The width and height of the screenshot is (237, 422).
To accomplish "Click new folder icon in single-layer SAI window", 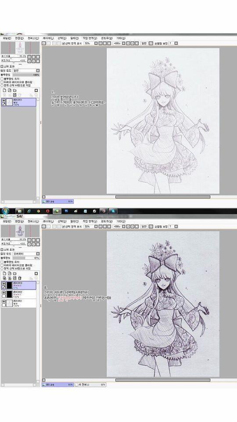I will 14,90.
